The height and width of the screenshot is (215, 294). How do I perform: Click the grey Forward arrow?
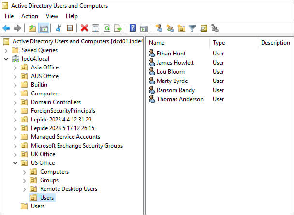click(x=17, y=28)
